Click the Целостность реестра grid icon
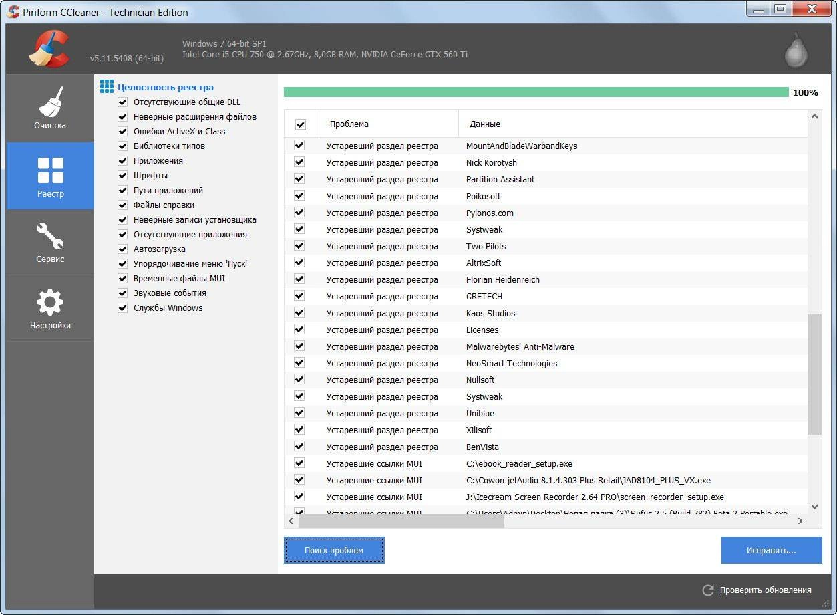 pyautogui.click(x=107, y=87)
